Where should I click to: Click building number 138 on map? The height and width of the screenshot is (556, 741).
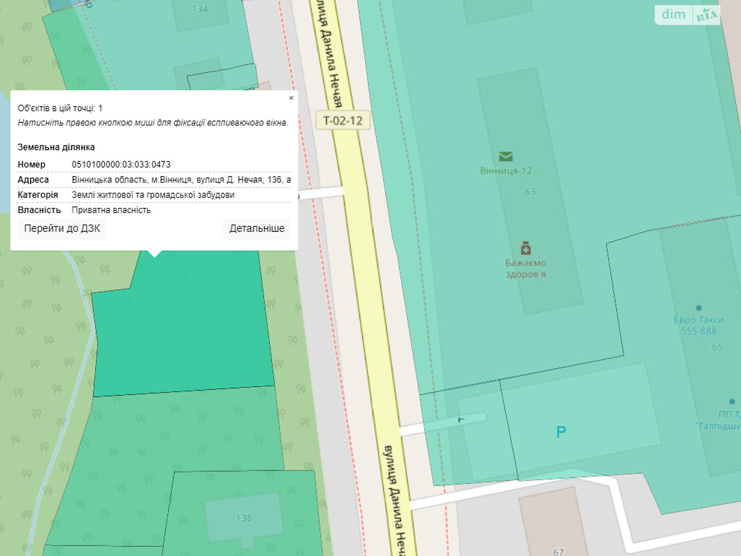coord(244,518)
